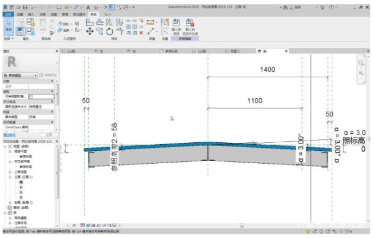Collapse the Elevations node in Project Browser
The height and width of the screenshot is (238, 374).
(x=10, y=177)
